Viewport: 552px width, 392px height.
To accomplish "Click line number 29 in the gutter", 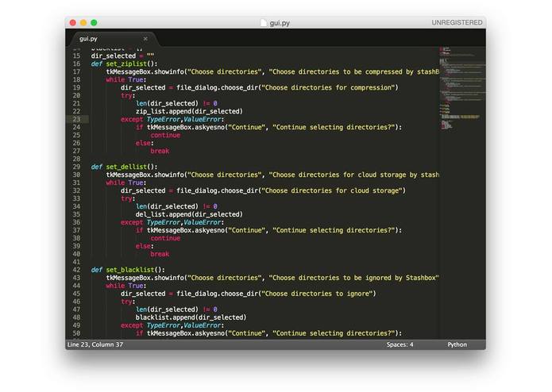I will pos(76,167).
